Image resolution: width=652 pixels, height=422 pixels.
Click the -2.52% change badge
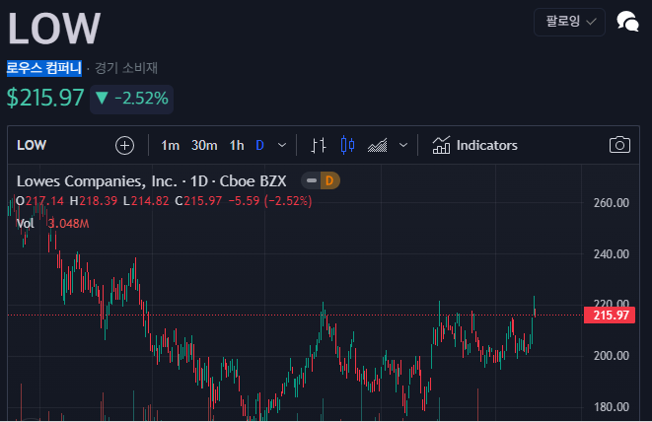pyautogui.click(x=132, y=99)
